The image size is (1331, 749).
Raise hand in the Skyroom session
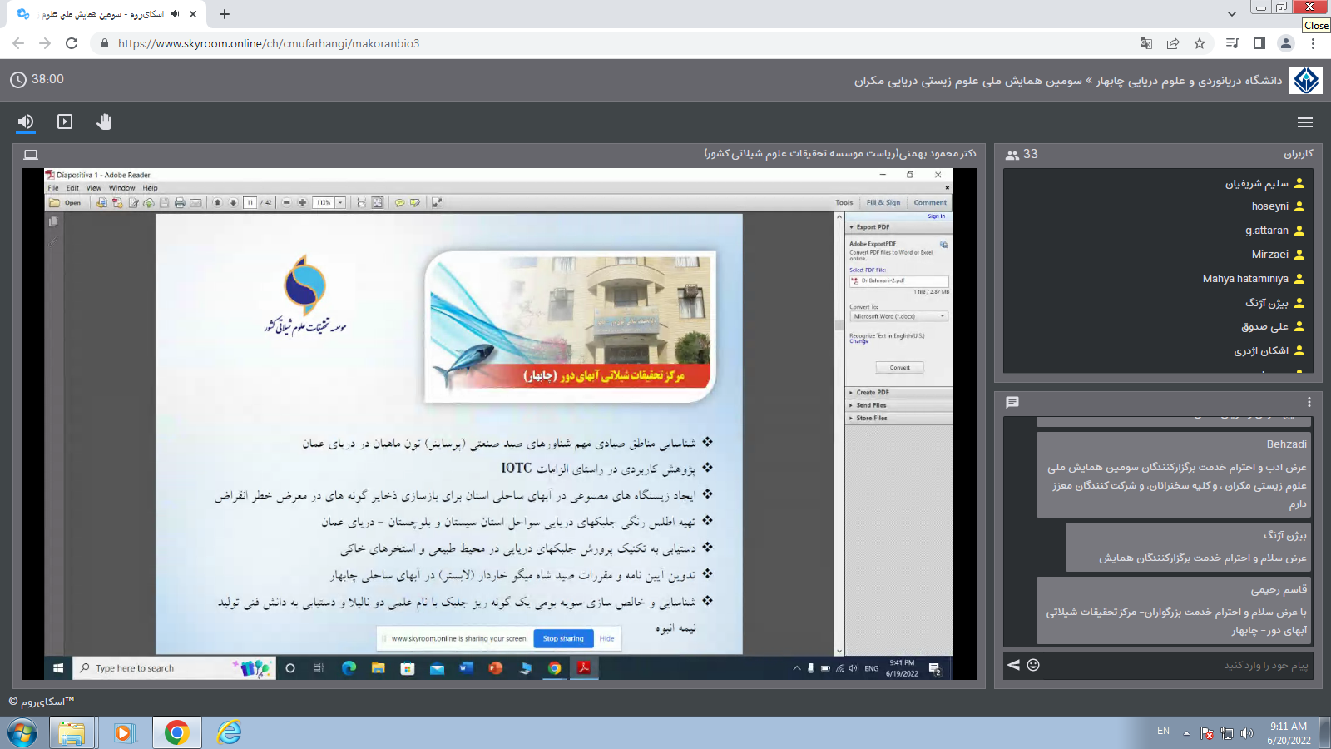tap(104, 122)
